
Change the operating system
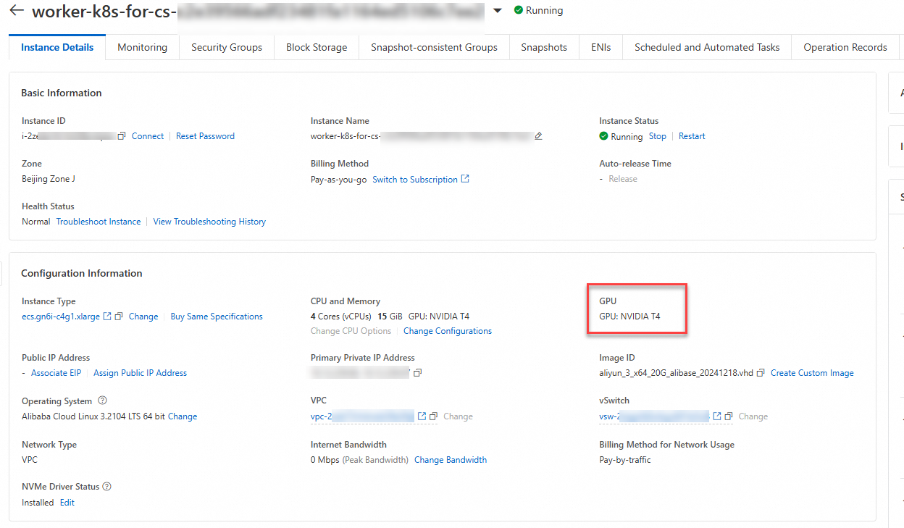(183, 416)
